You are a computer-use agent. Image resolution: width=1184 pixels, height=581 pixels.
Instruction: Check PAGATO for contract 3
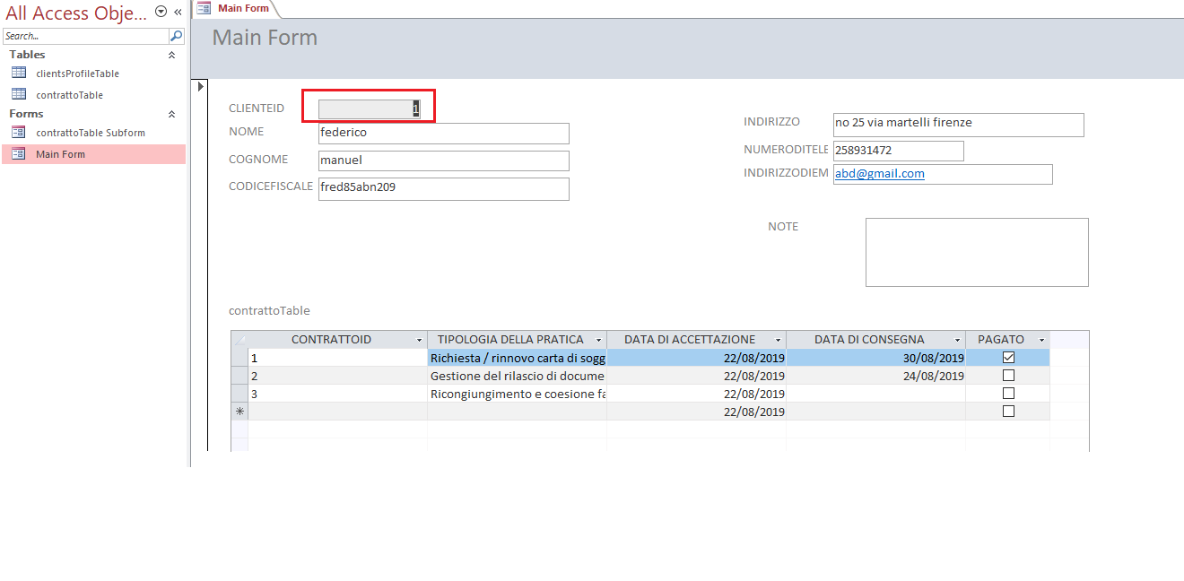(x=1008, y=394)
